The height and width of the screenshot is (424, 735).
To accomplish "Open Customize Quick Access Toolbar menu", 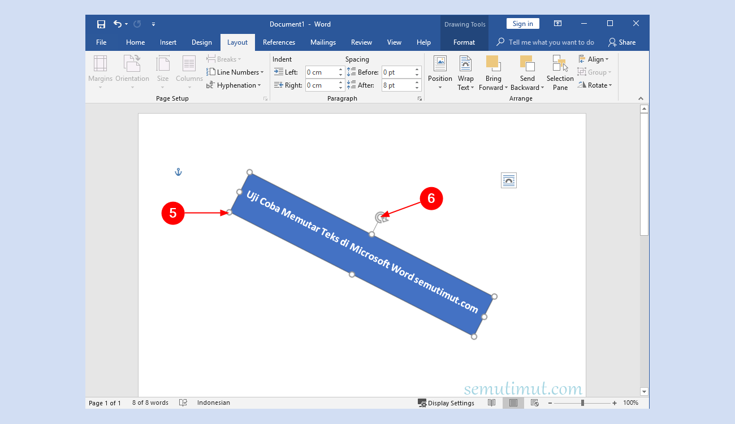I will click(153, 24).
